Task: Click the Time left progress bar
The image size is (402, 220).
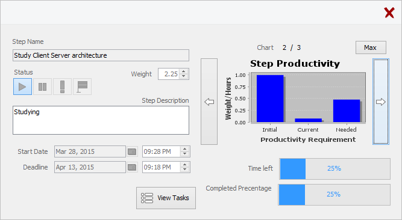Action: pyautogui.click(x=335, y=168)
